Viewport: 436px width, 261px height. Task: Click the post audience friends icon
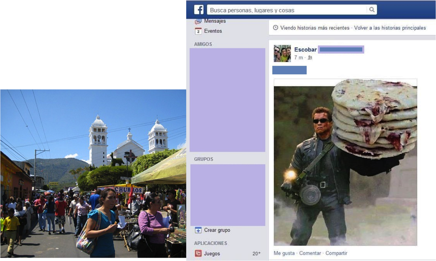click(310, 57)
